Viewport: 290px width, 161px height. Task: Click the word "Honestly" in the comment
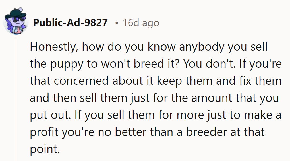53,47
